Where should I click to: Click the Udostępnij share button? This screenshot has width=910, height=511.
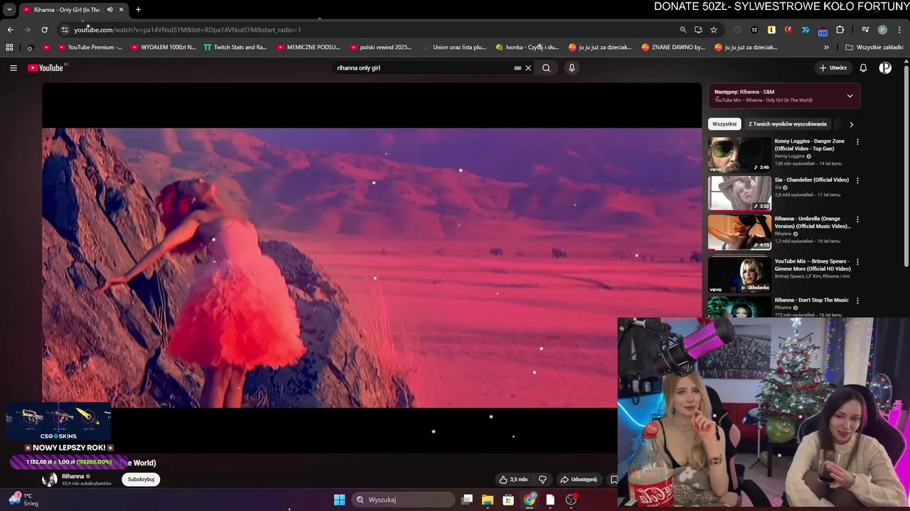[578, 480]
